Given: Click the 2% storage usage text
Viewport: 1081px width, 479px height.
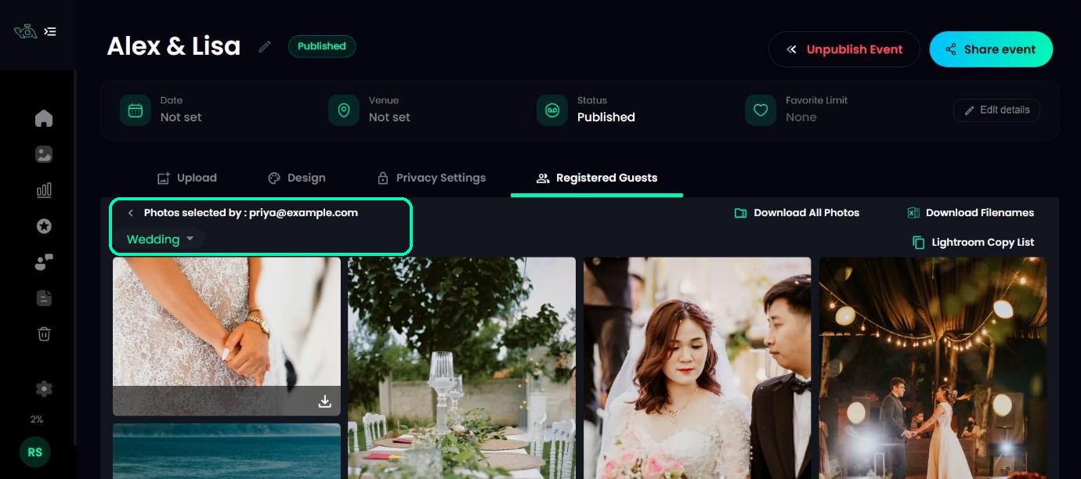Looking at the screenshot, I should tap(37, 420).
